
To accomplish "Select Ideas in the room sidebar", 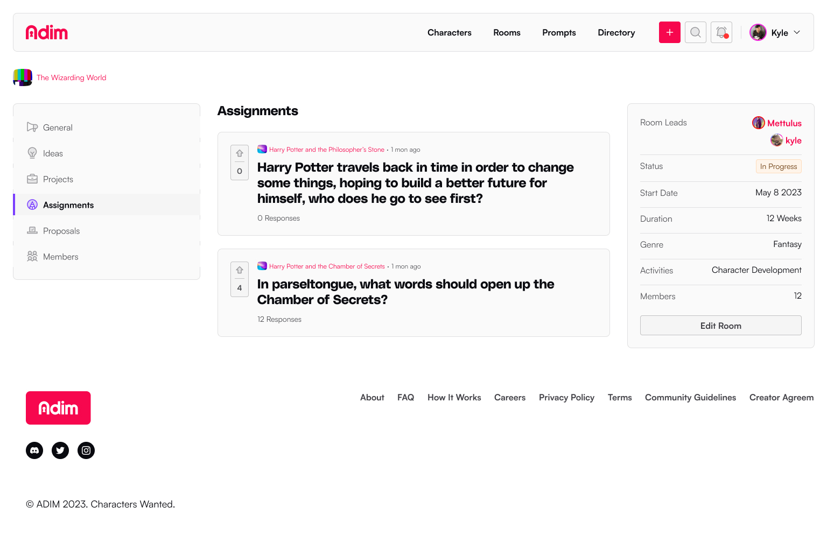I will 53,153.
